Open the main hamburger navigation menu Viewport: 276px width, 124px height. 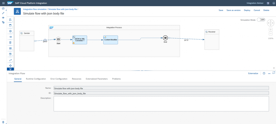pyautogui.click(x=3, y=3)
